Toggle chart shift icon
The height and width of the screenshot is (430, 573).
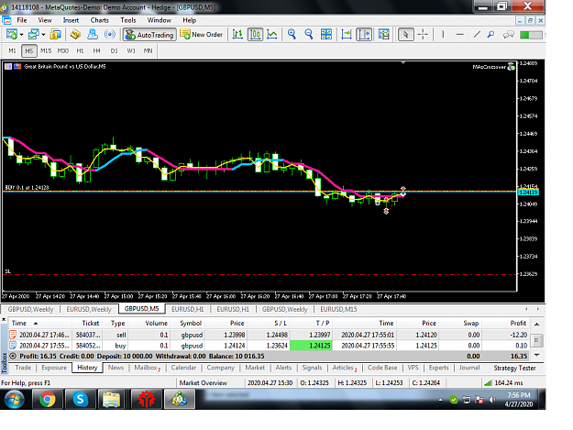(364, 35)
